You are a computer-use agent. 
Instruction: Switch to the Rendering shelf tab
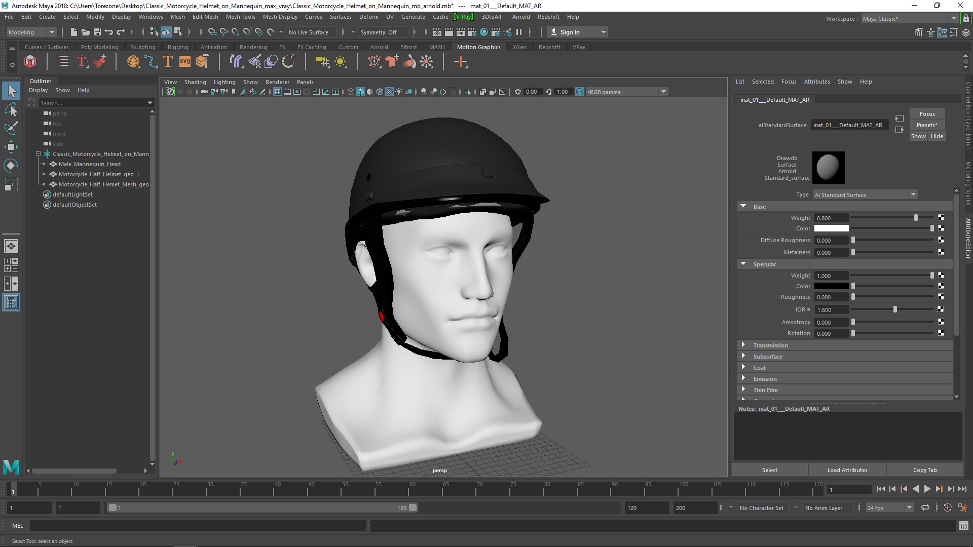click(x=253, y=47)
